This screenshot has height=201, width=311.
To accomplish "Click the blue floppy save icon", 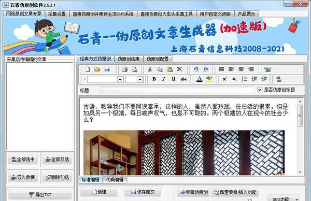I will pos(107,69).
